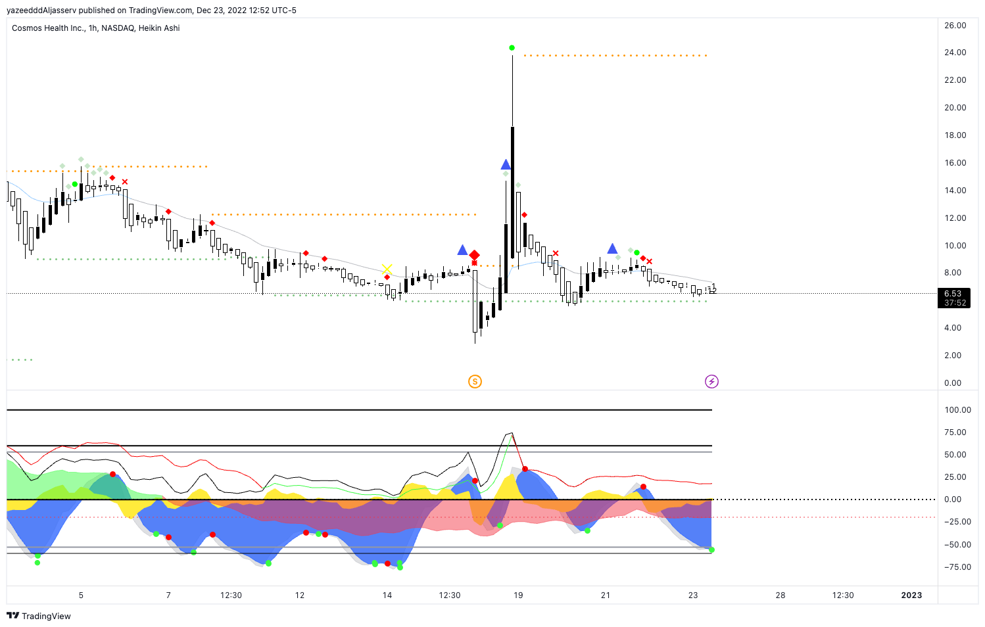Click the 50.00 oscillator axis label
The height and width of the screenshot is (627, 985).
click(x=955, y=455)
